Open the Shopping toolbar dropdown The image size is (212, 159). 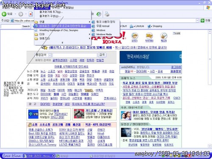pyautogui.click(x=155, y=26)
